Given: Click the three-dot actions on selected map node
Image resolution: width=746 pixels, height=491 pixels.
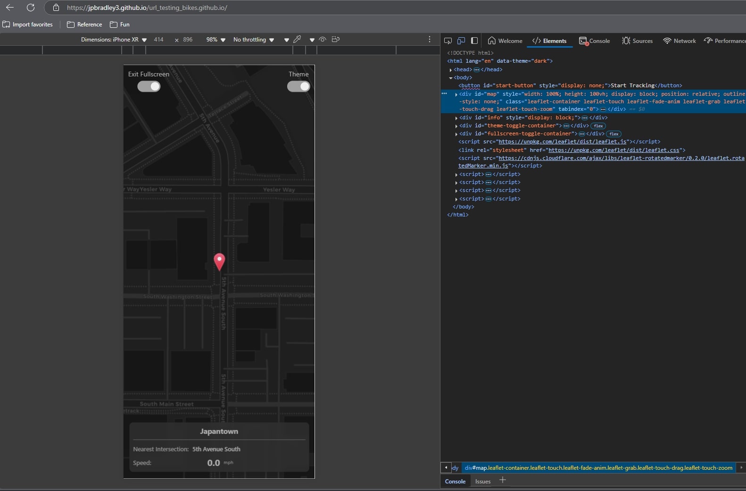Looking at the screenshot, I should coord(444,93).
